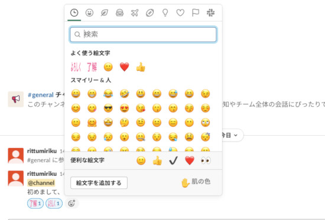Select the grinning face emoji
This screenshot has height=220, width=325.
(76, 94)
